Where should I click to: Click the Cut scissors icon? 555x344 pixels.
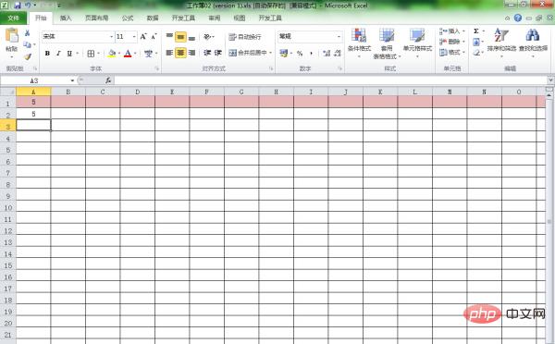(x=27, y=33)
